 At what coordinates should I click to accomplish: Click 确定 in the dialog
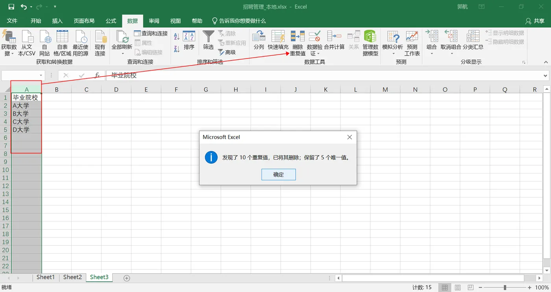point(279,175)
